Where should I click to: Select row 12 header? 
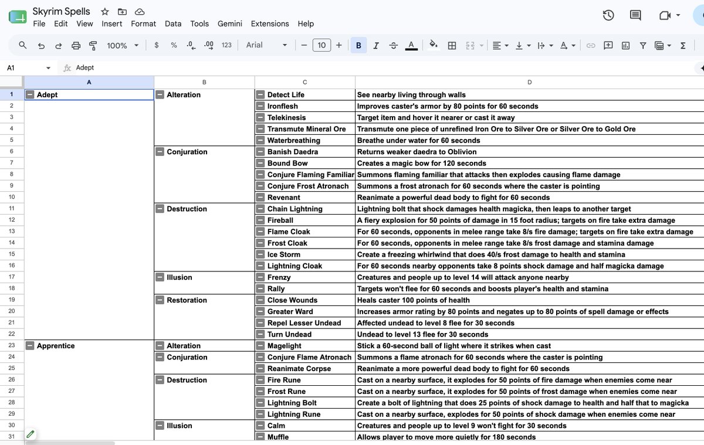(x=12, y=220)
